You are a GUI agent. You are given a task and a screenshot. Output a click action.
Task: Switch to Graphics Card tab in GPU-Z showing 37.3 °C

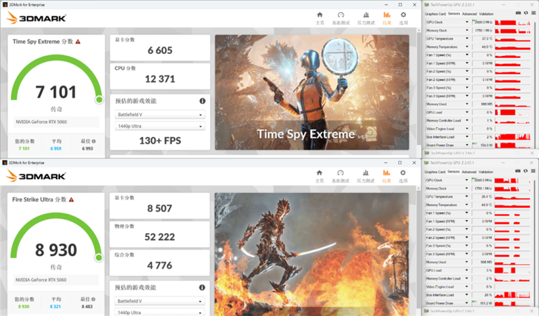pos(435,14)
